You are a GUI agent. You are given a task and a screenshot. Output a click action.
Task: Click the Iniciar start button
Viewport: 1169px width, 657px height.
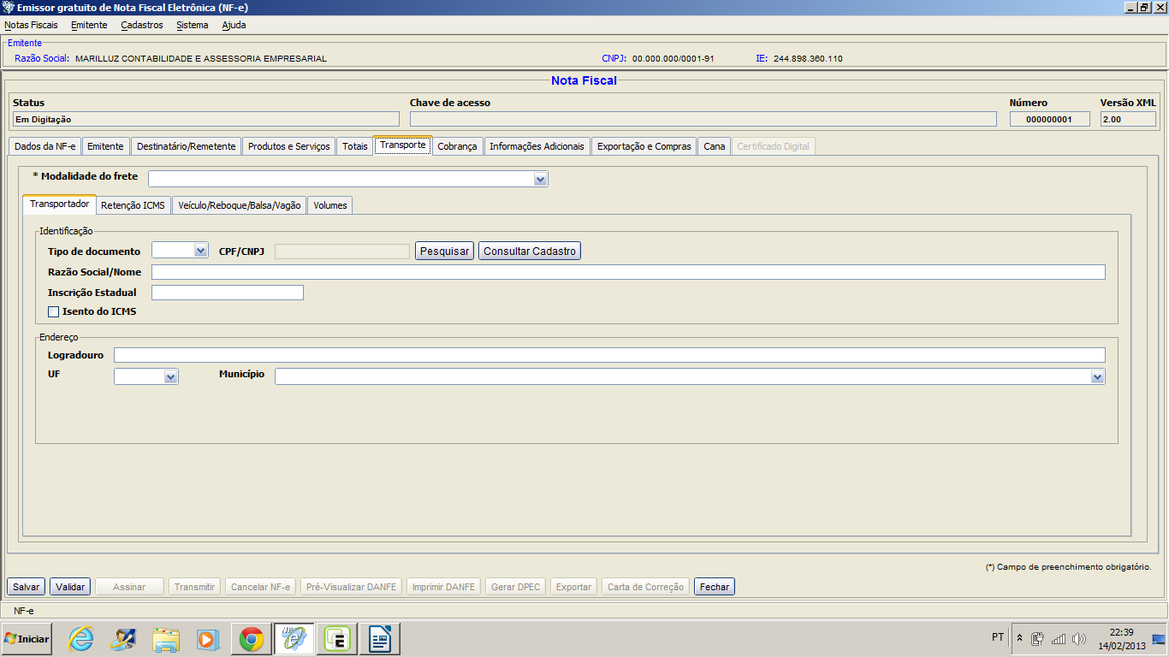(27, 639)
